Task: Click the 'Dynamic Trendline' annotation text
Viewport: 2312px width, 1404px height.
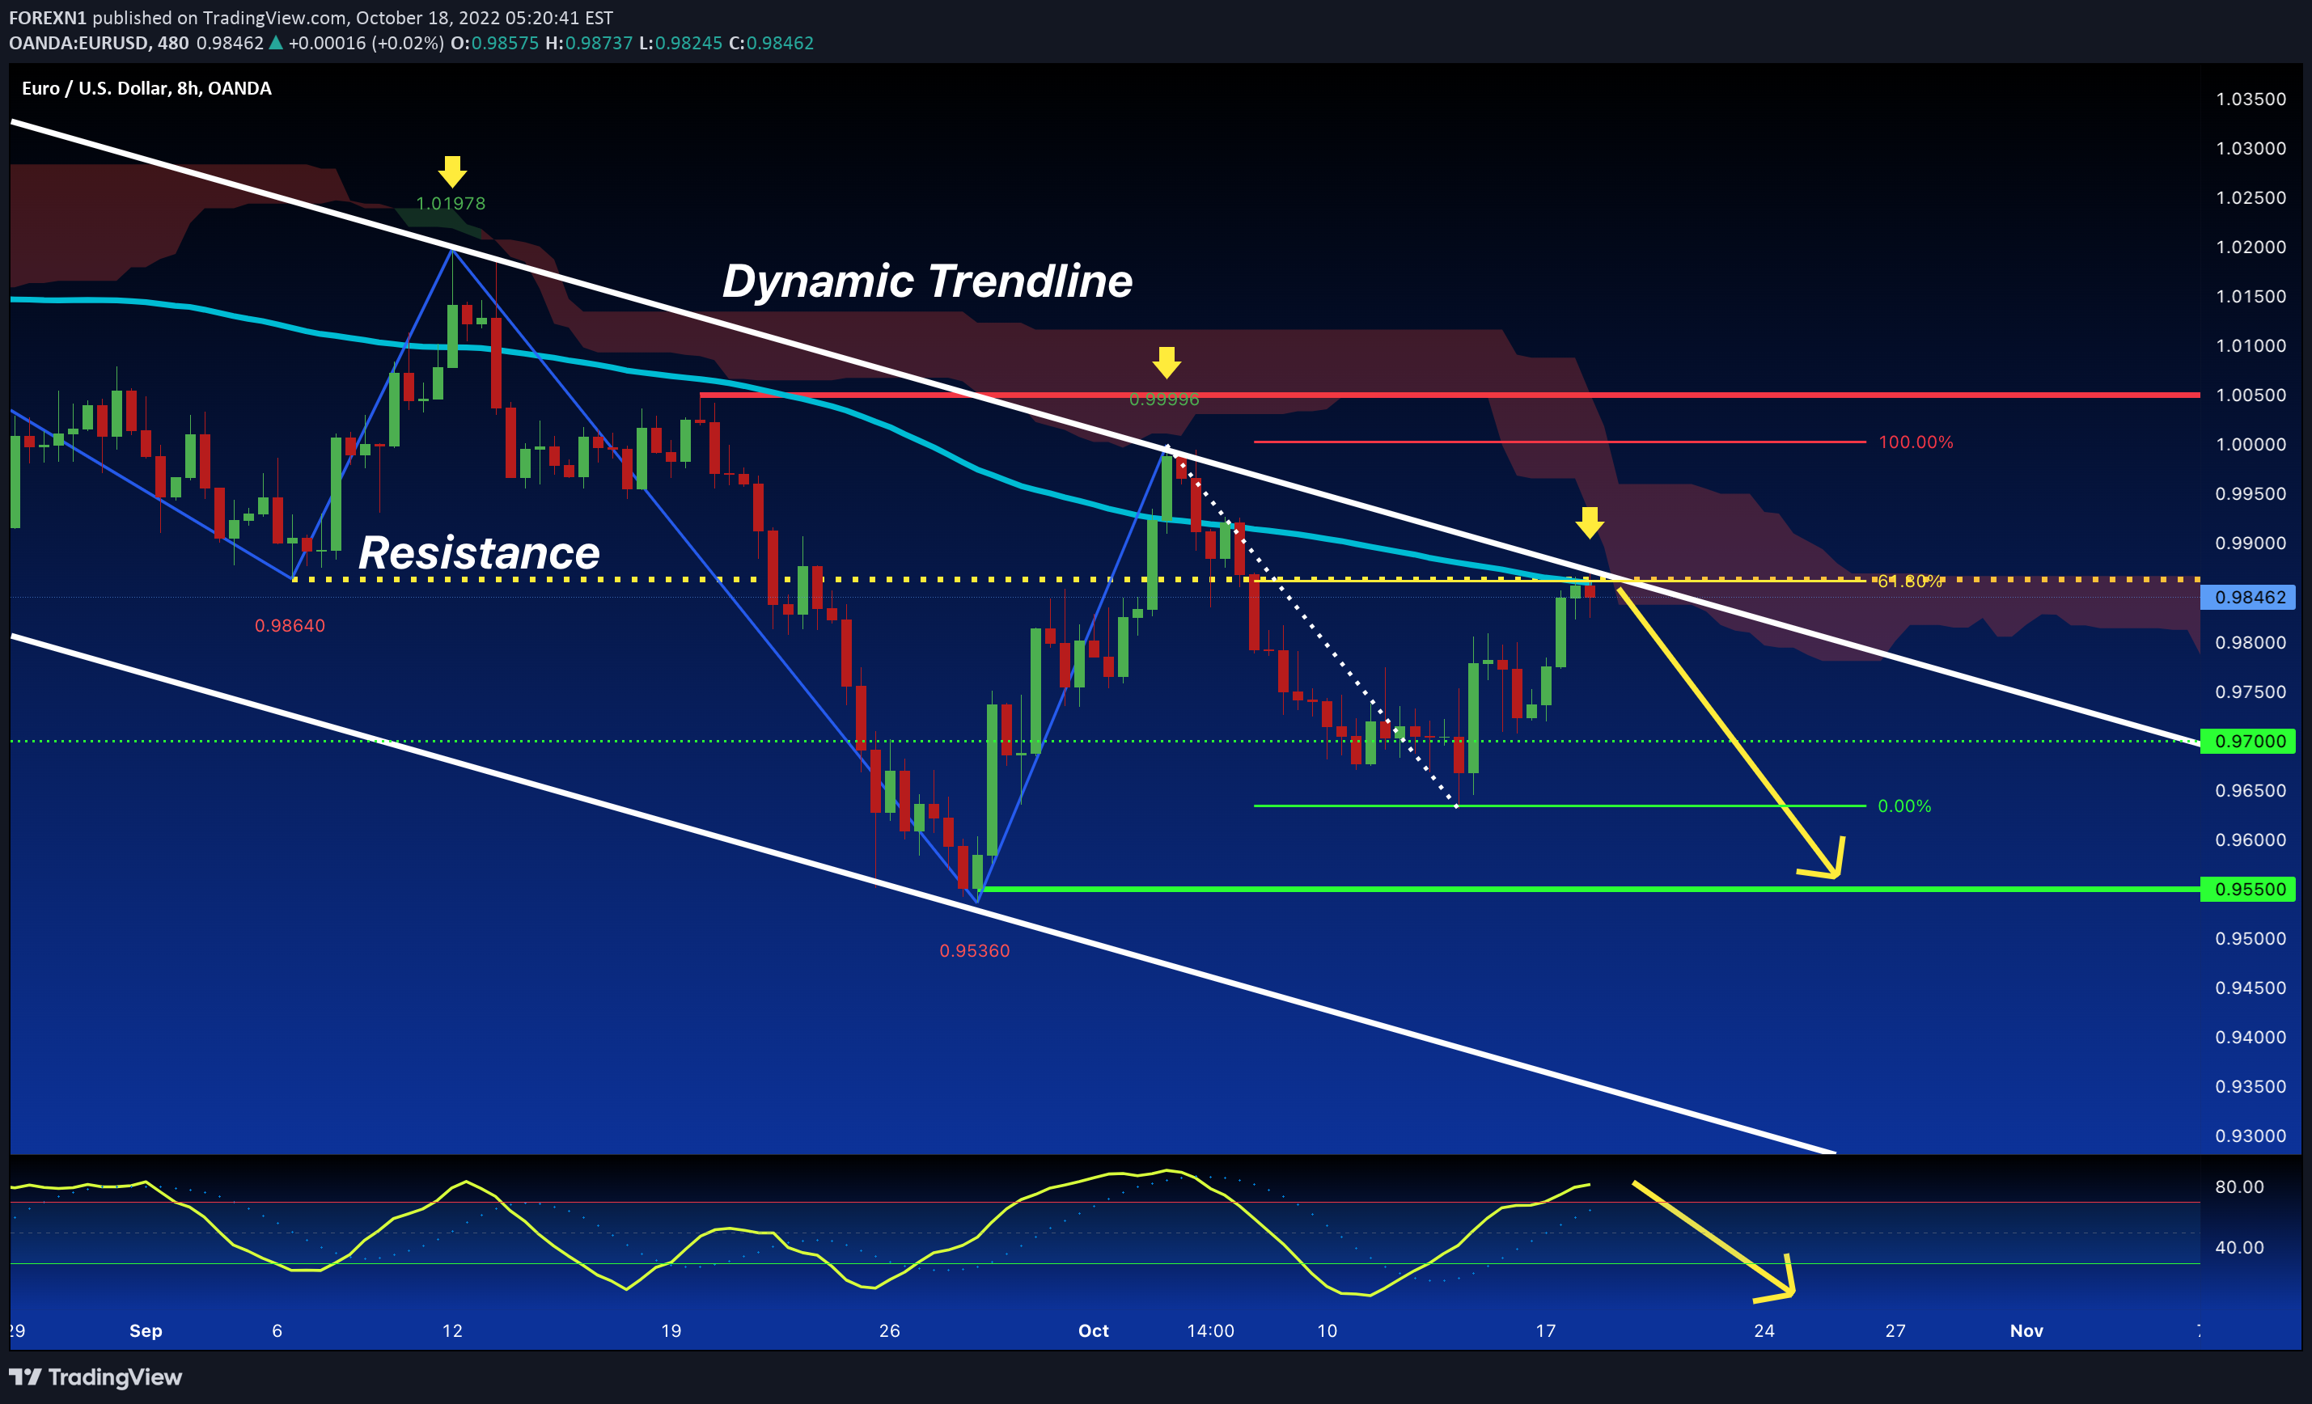Action: pos(927,281)
